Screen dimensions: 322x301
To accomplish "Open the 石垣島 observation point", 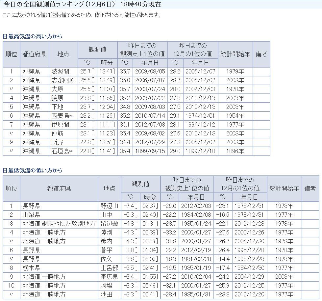I will pyautogui.click(x=62, y=151).
